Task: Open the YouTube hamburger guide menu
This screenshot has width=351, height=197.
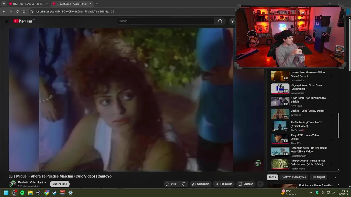Action: (x=7, y=21)
